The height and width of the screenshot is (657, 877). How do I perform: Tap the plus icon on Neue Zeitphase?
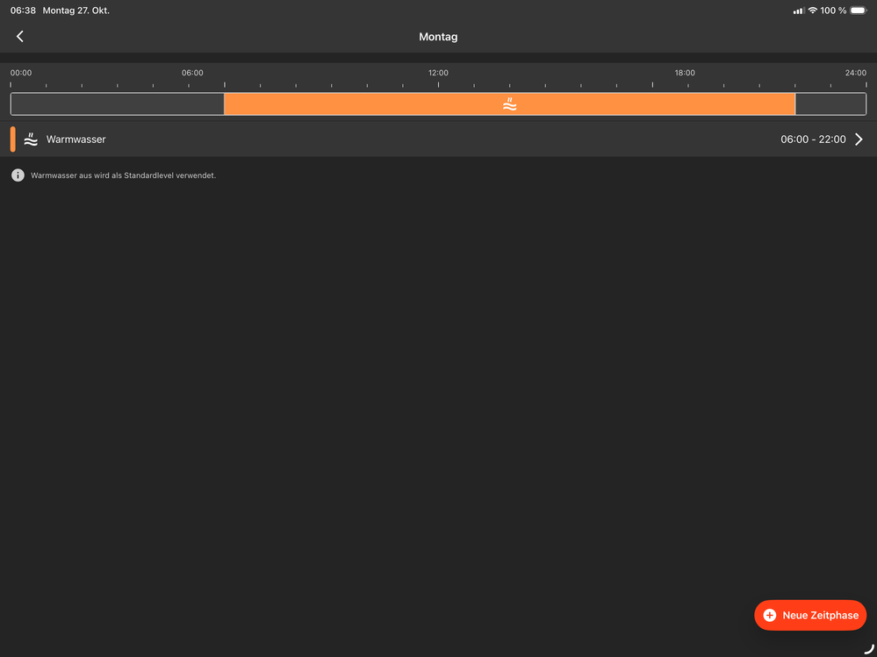click(770, 616)
